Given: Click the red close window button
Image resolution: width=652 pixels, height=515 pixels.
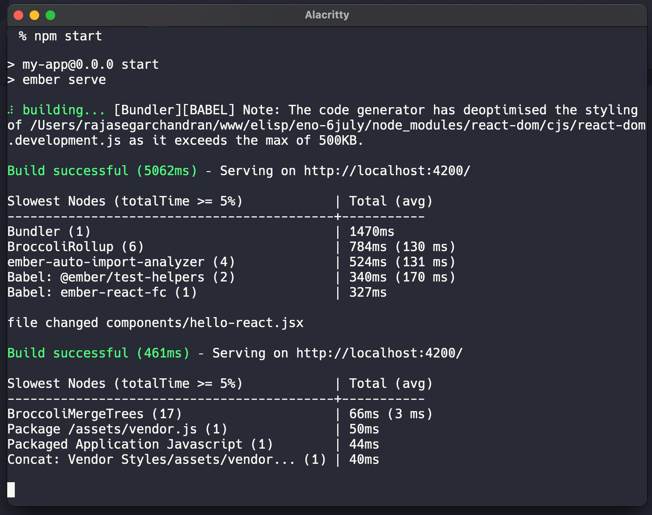Looking at the screenshot, I should (18, 15).
